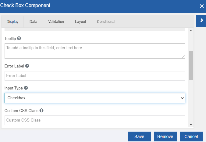The height and width of the screenshot is (142, 206).
Task: Click the Custom CSS Class label text
Action: [21, 111]
